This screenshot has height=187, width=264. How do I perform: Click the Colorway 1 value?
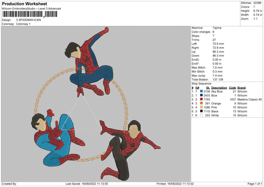(x=23, y=24)
